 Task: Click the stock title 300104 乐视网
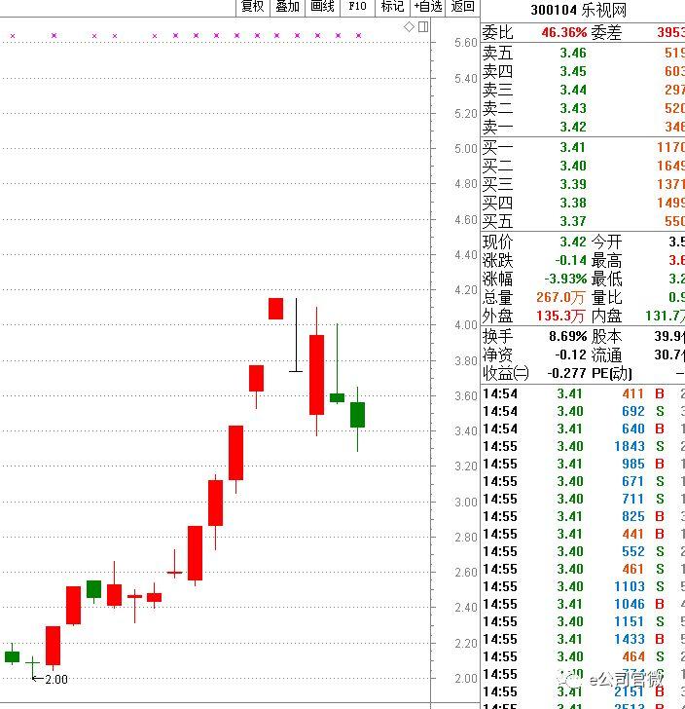point(578,10)
